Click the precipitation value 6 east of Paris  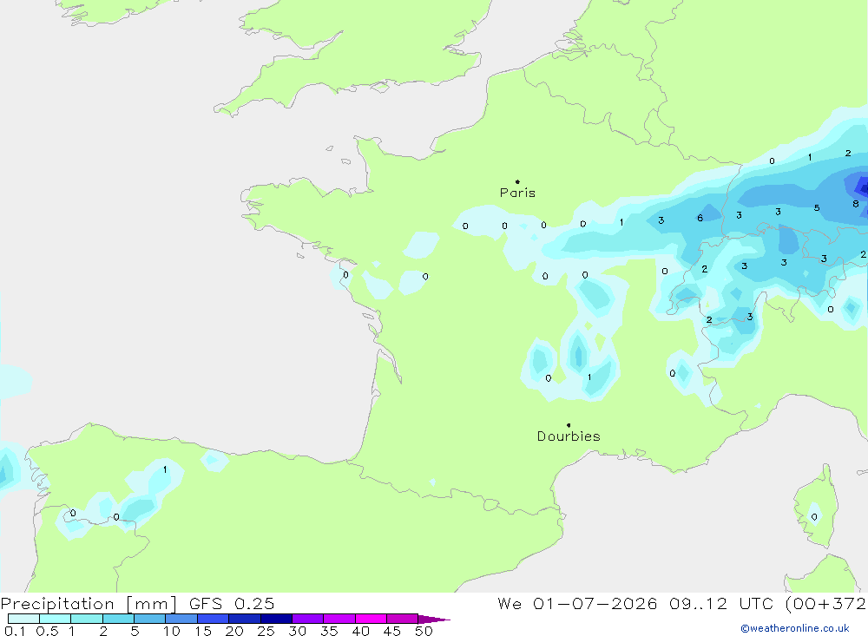click(700, 218)
